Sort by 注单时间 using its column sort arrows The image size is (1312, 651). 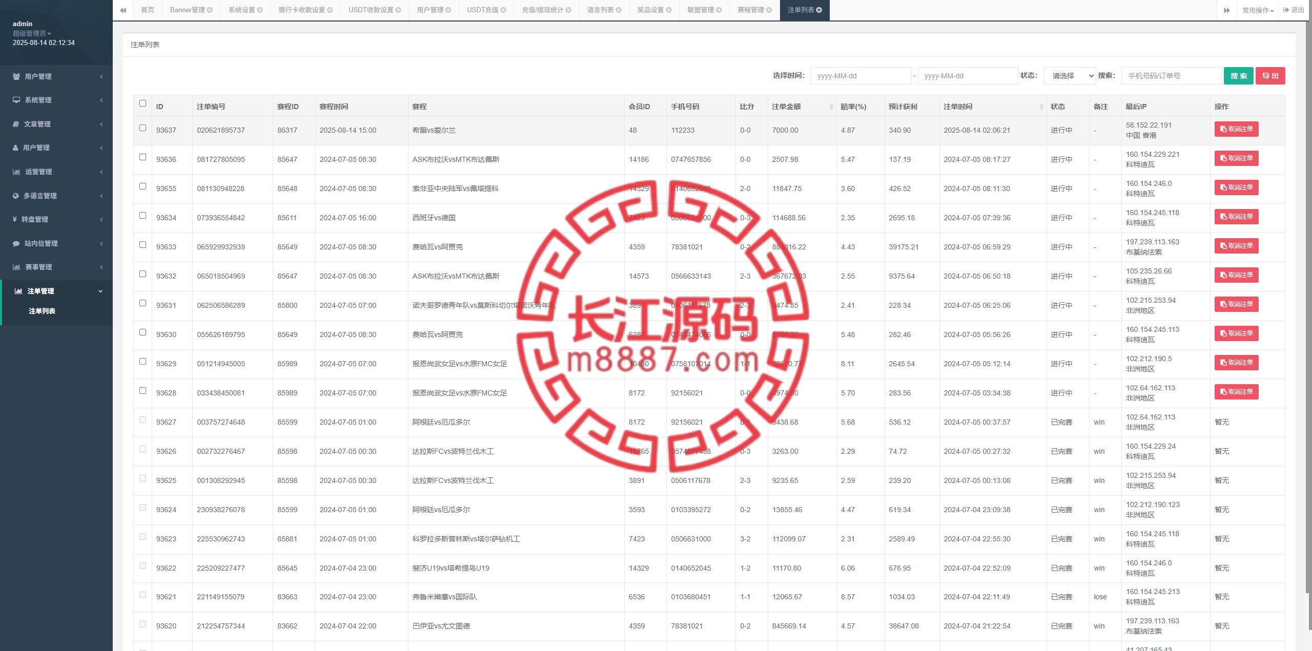(x=1041, y=107)
